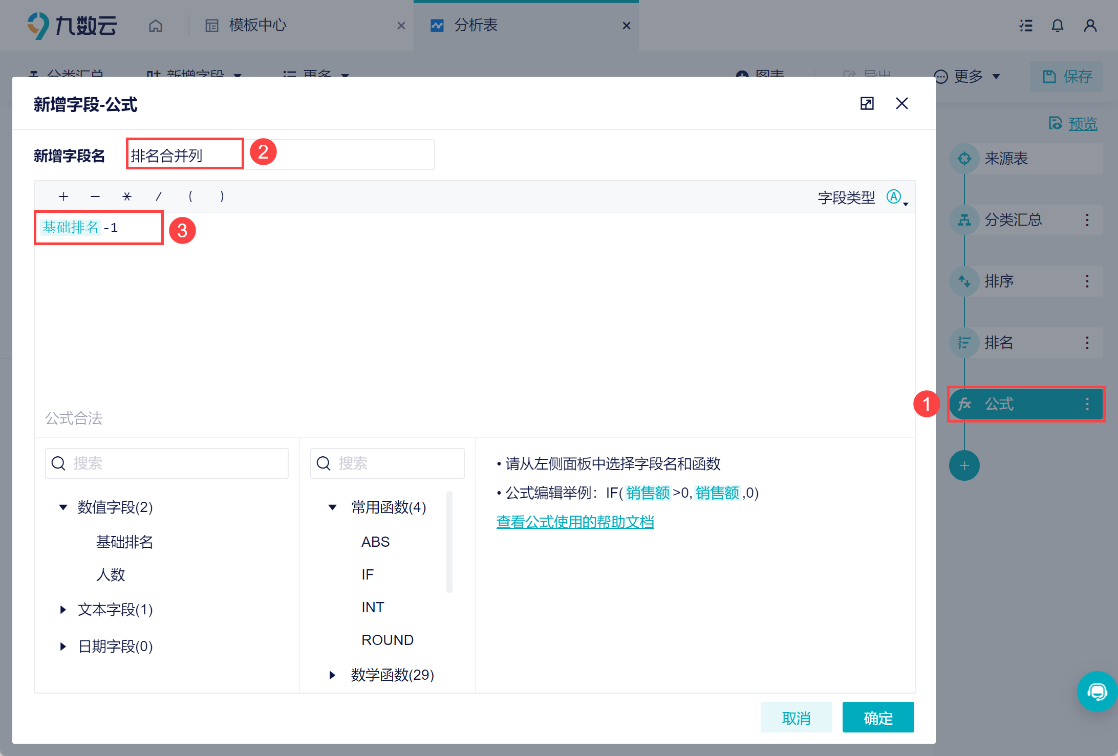
Task: Collapse the 数值字段(2) group
Action: tap(63, 507)
